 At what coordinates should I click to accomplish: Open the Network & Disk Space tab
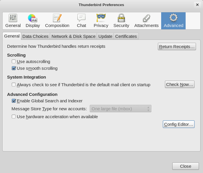pos(73,36)
